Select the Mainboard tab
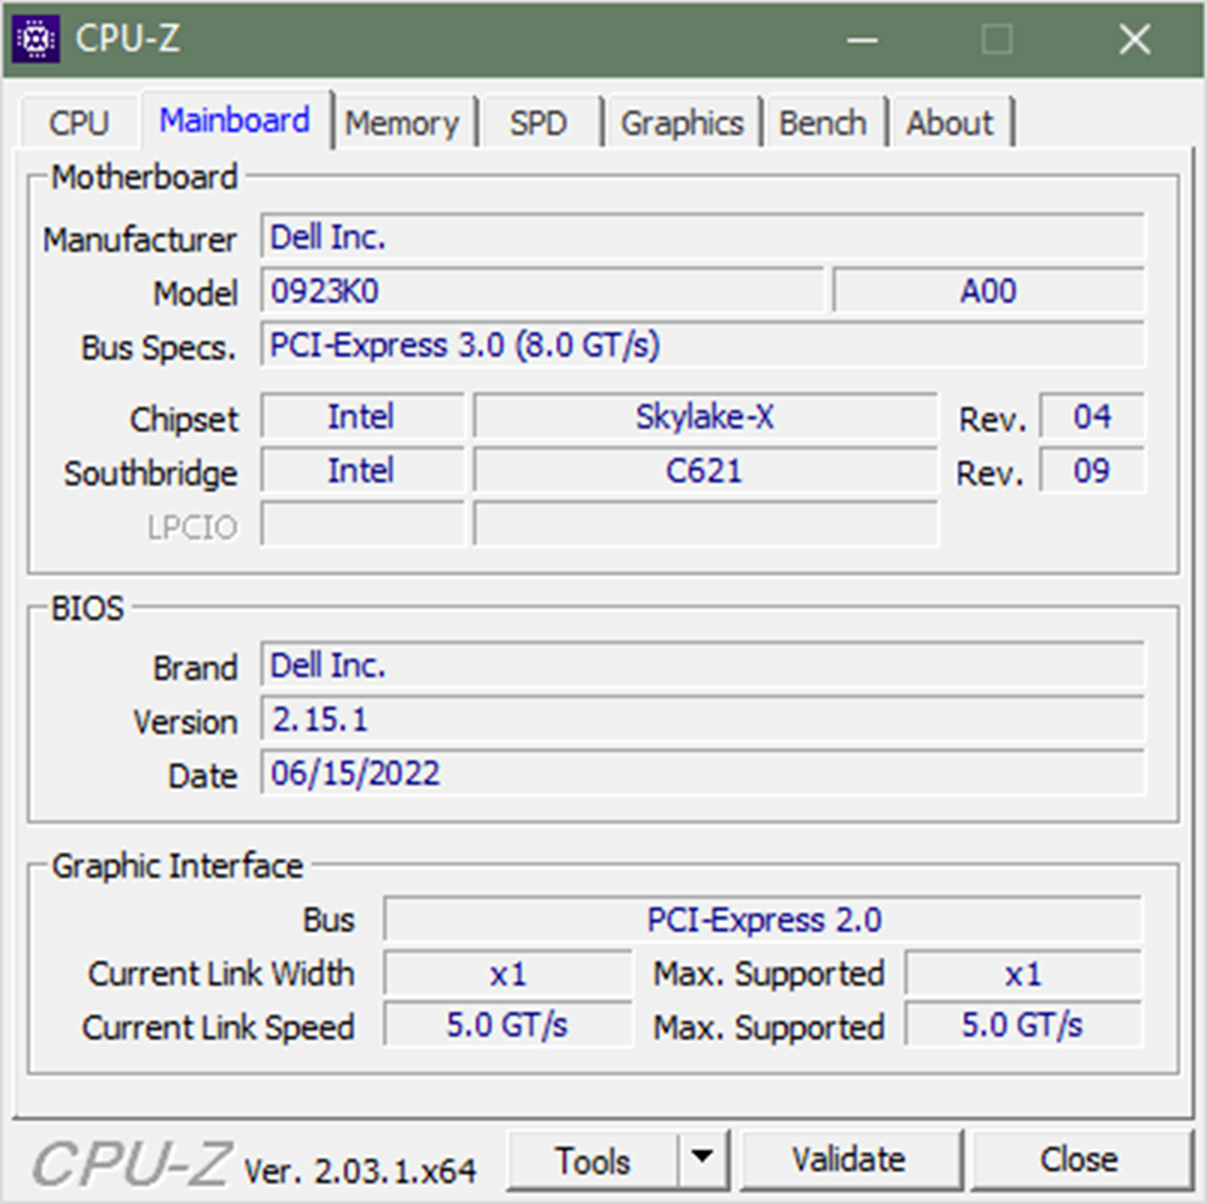This screenshot has height=1204, width=1207. pyautogui.click(x=236, y=120)
